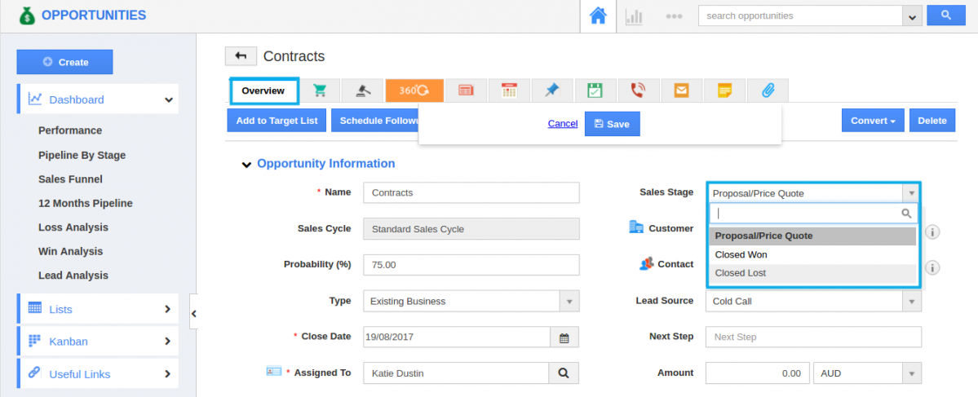Open the 360 view tab
Viewport: 978px width, 397px height.
coord(414,90)
